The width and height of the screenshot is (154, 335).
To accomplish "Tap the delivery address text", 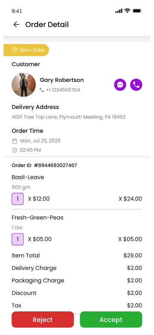I will pyautogui.click(x=69, y=117).
